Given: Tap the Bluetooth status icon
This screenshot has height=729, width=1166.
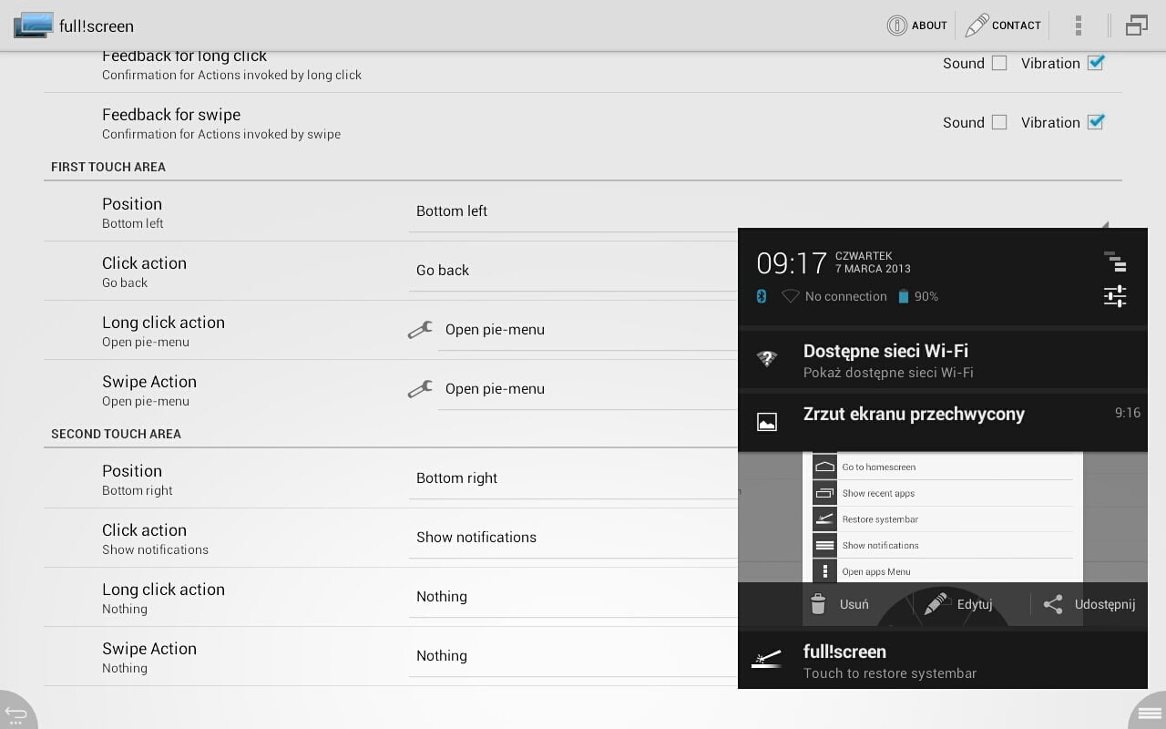Looking at the screenshot, I should point(762,296).
